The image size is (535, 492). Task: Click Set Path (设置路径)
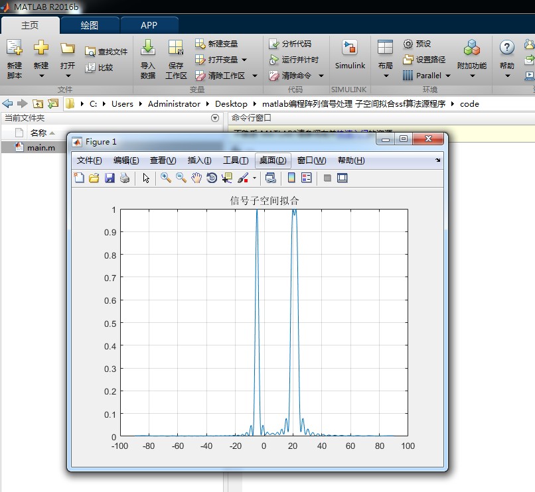pyautogui.click(x=424, y=60)
